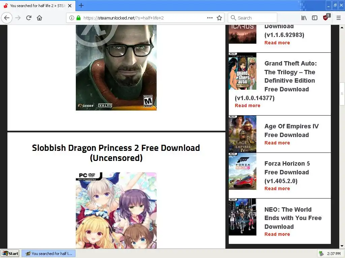
Task: Click Read more under Forza Horizon 5
Action: tap(277, 188)
